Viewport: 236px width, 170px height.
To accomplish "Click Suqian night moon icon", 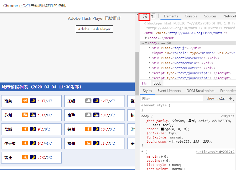I will pos(33,157).
